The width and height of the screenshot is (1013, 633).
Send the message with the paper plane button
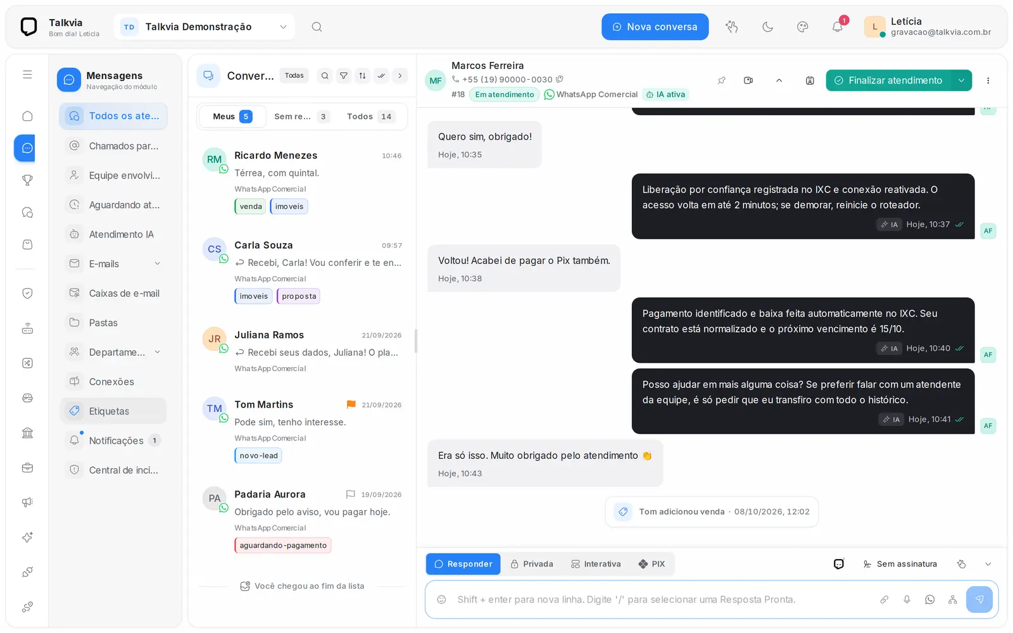pyautogui.click(x=979, y=599)
